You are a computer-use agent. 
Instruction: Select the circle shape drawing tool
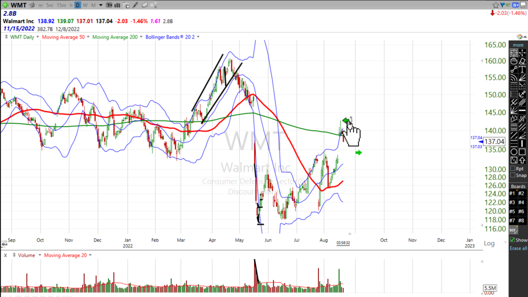tap(514, 152)
